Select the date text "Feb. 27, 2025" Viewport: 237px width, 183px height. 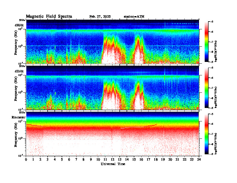pyautogui.click(x=100, y=17)
